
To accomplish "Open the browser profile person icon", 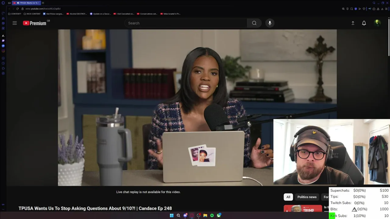I will [x=378, y=9].
